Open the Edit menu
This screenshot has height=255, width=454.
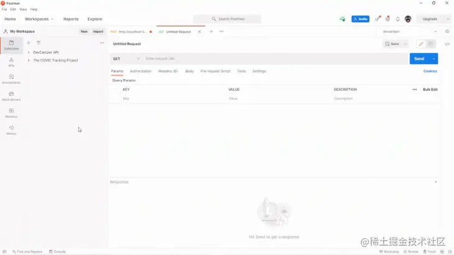pyautogui.click(x=13, y=9)
